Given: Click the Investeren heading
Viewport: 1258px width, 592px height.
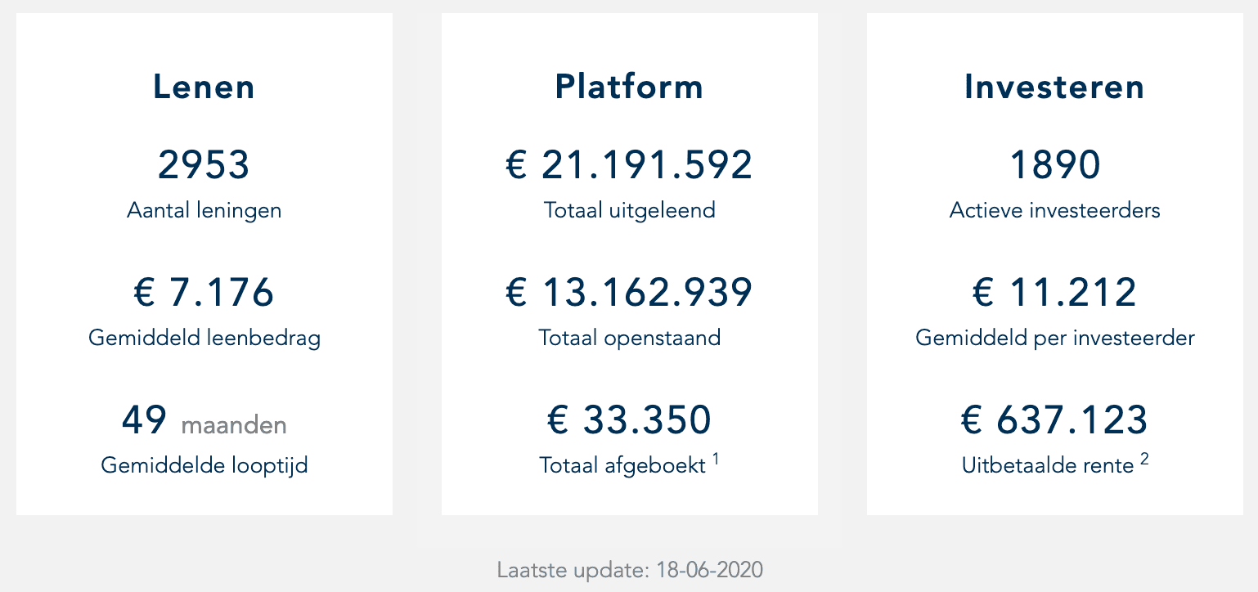Looking at the screenshot, I should point(1054,87).
